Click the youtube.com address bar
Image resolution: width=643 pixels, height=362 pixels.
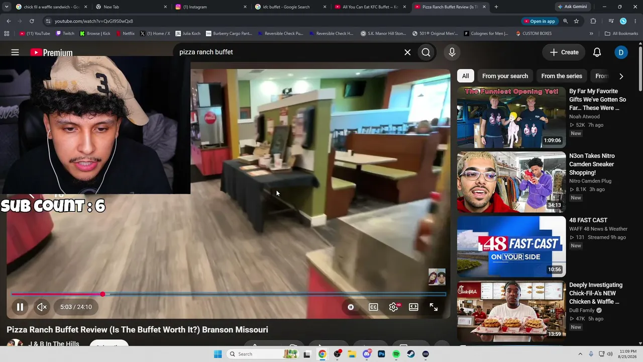[281, 21]
